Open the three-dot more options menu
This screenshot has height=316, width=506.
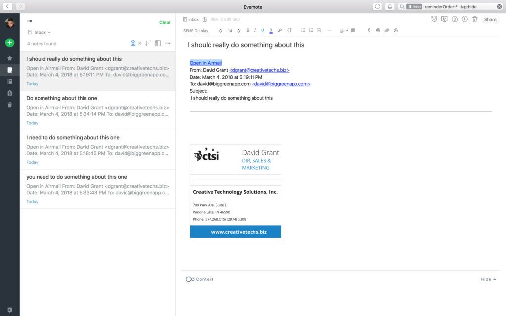click(x=168, y=43)
